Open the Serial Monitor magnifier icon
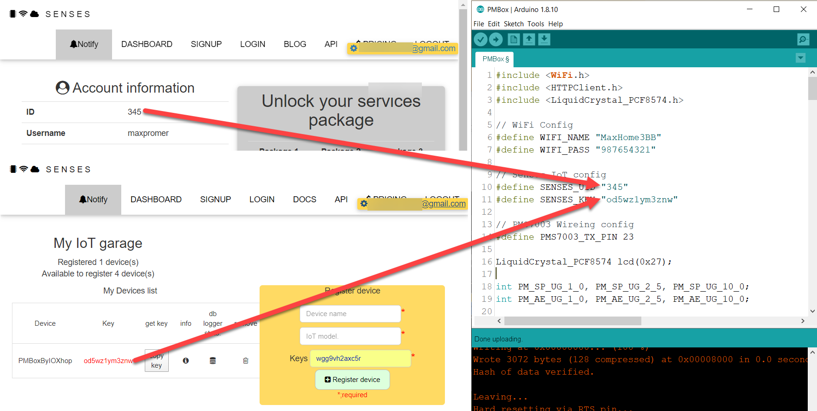This screenshot has height=411, width=817. pyautogui.click(x=803, y=40)
